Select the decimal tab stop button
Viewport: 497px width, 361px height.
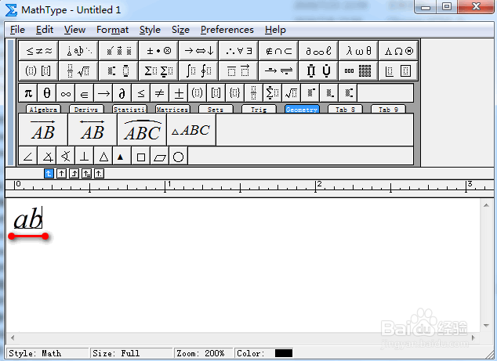coord(99,174)
